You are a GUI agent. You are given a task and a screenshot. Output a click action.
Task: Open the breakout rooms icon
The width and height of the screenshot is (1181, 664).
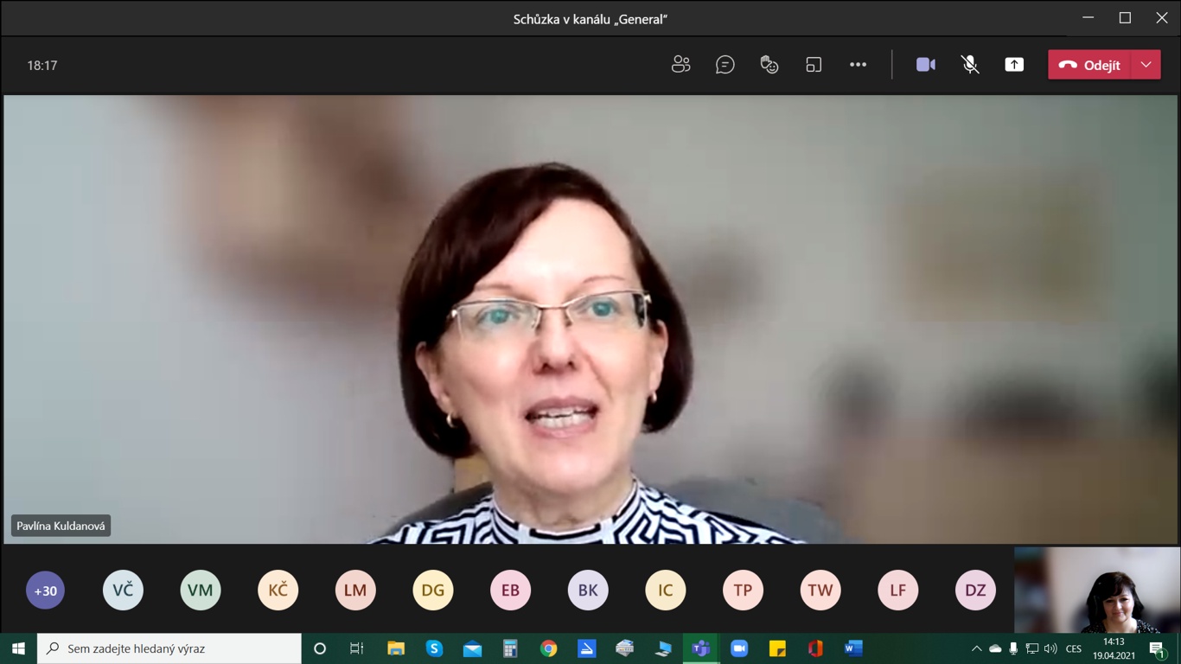click(814, 65)
